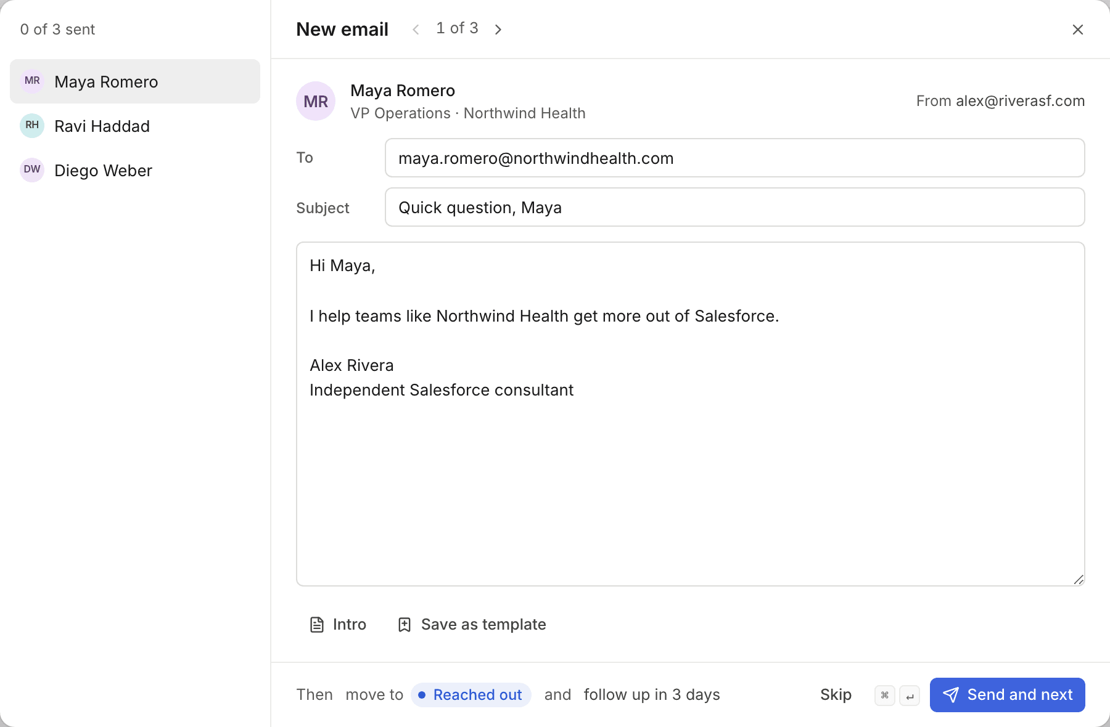Click the paper plane send icon
Viewport: 1110px width, 727px height.
pos(951,695)
